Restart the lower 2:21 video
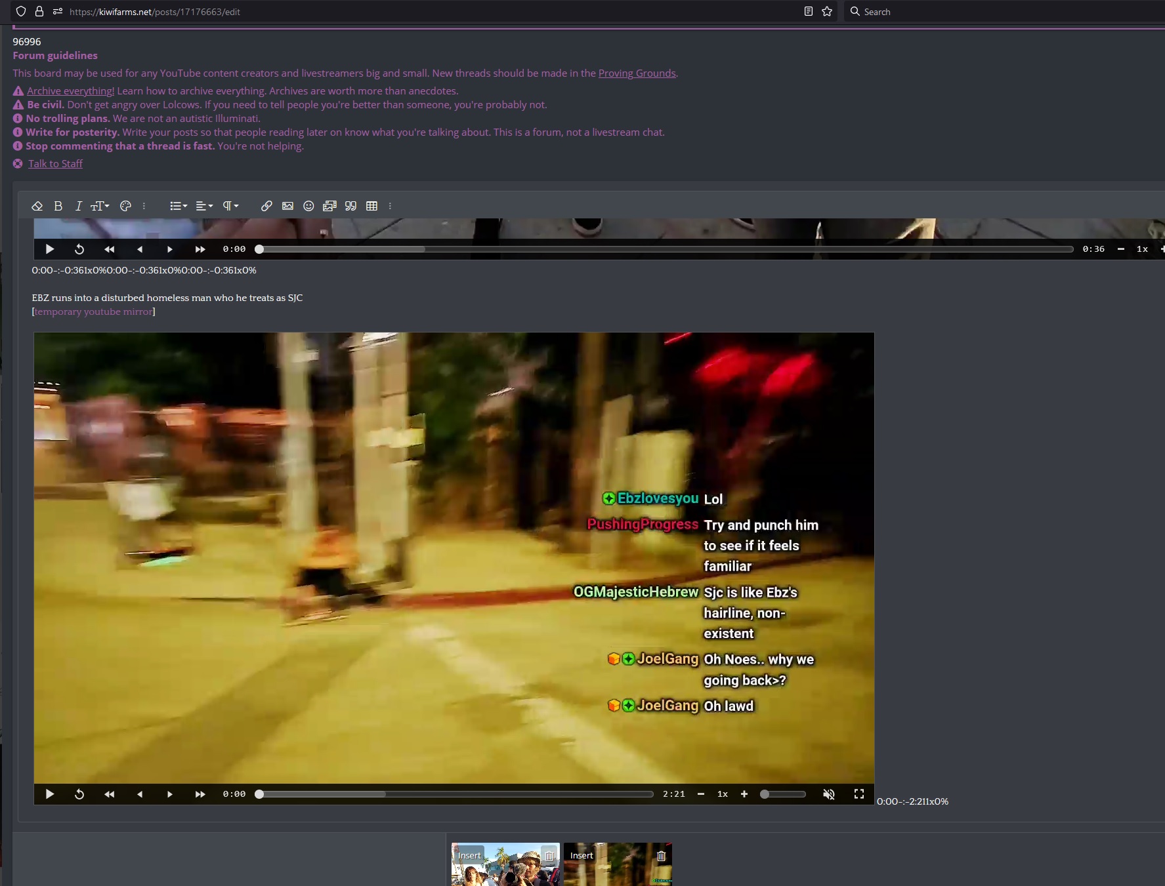The width and height of the screenshot is (1165, 886). click(x=79, y=794)
